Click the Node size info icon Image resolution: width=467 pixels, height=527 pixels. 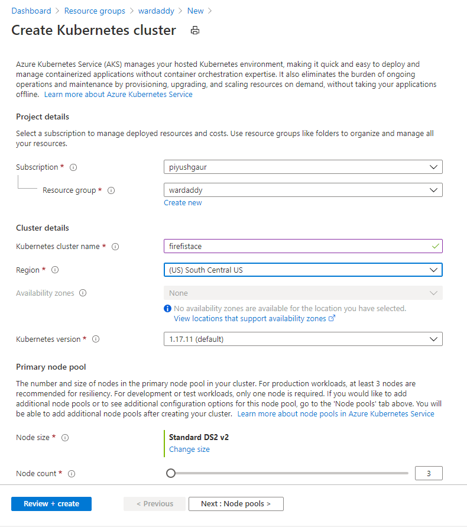pyautogui.click(x=64, y=438)
